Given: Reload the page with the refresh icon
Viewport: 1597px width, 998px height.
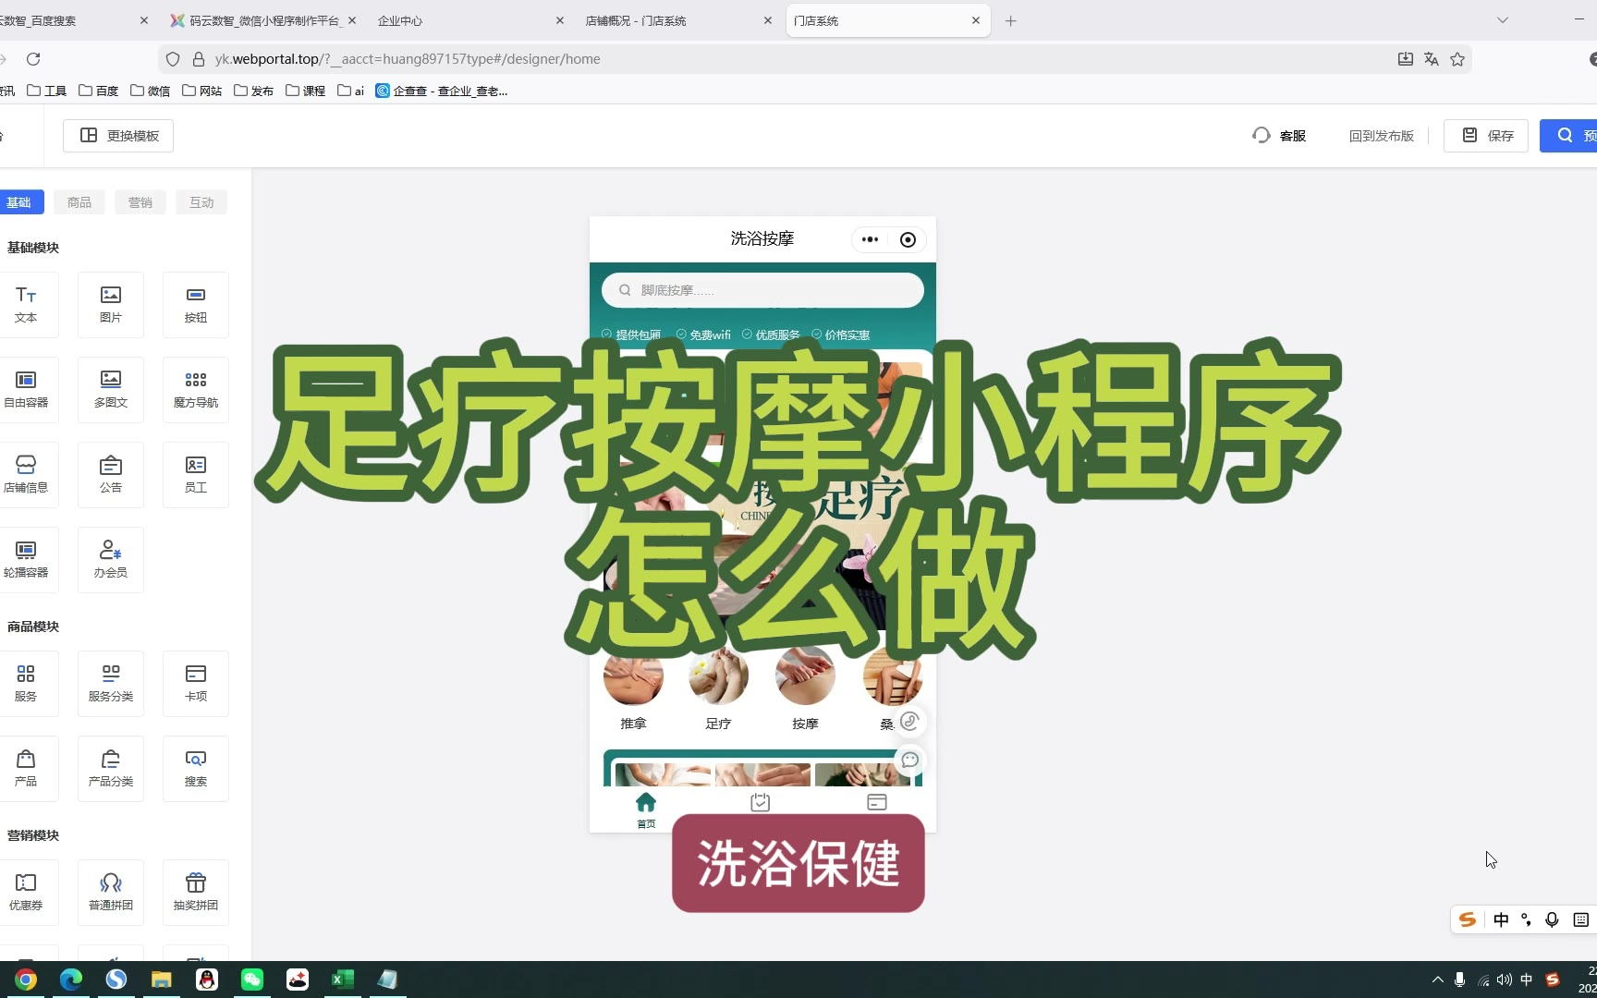Looking at the screenshot, I should [33, 59].
